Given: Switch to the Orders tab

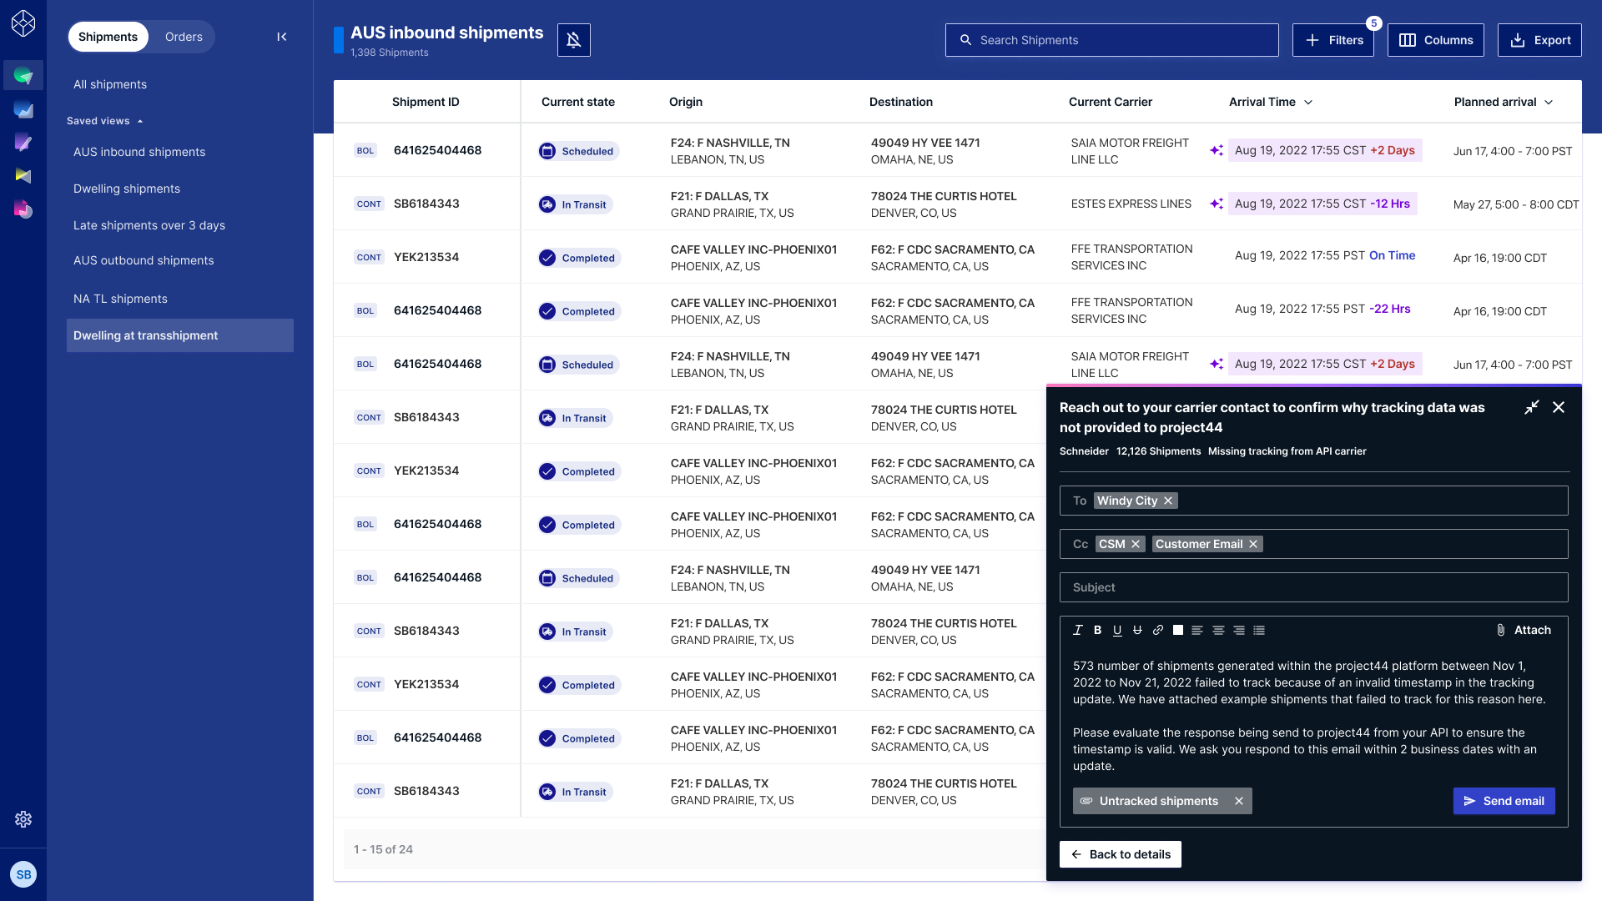Looking at the screenshot, I should tap(184, 37).
